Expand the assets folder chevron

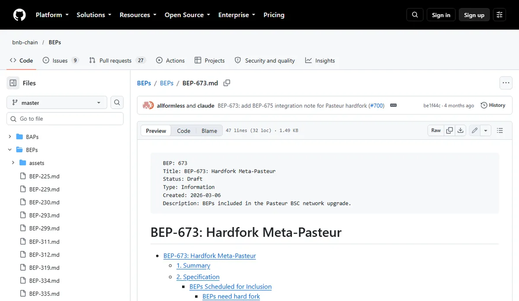click(13, 163)
